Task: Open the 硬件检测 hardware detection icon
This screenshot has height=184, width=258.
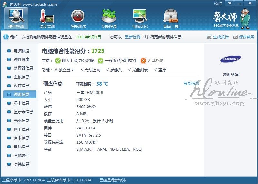Action: click(16, 18)
